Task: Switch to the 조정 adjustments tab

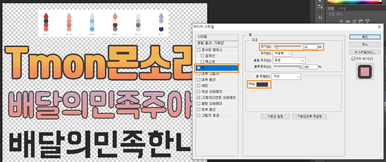Action: pyautogui.click(x=331, y=9)
